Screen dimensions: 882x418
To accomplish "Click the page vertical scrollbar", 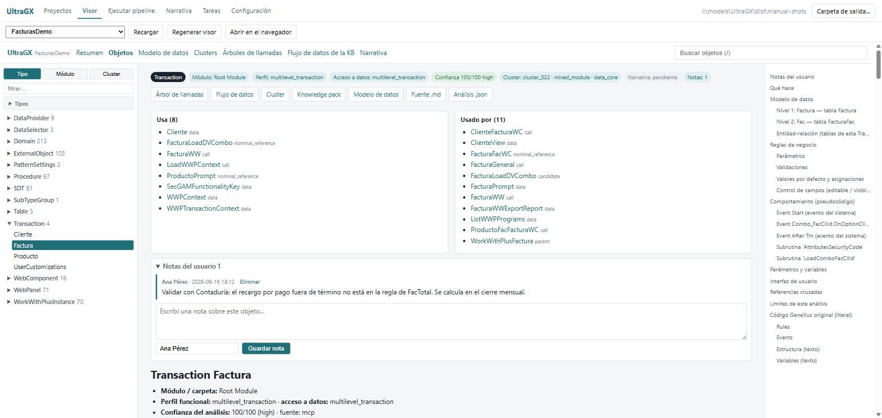I will (x=879, y=64).
